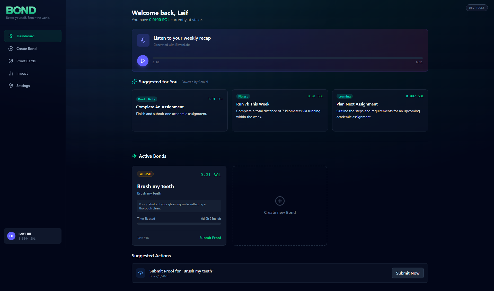Click the AT RISK badge on bond
The width and height of the screenshot is (494, 291).
pos(145,174)
